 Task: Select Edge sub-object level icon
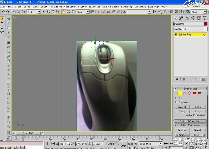[x=185, y=93]
